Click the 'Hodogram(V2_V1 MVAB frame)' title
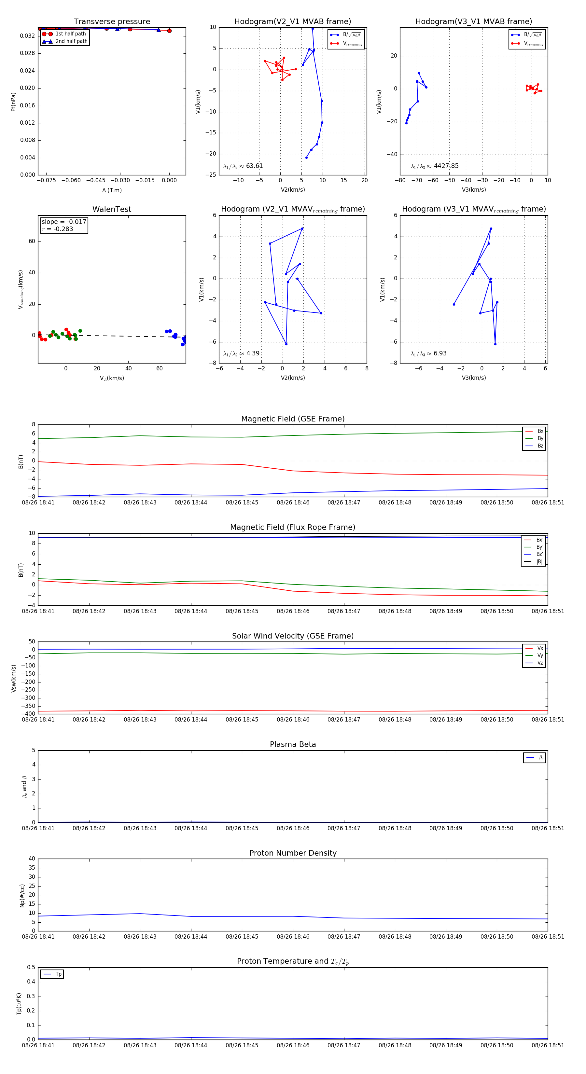This screenshot has height=1074, width=586. 292,22
